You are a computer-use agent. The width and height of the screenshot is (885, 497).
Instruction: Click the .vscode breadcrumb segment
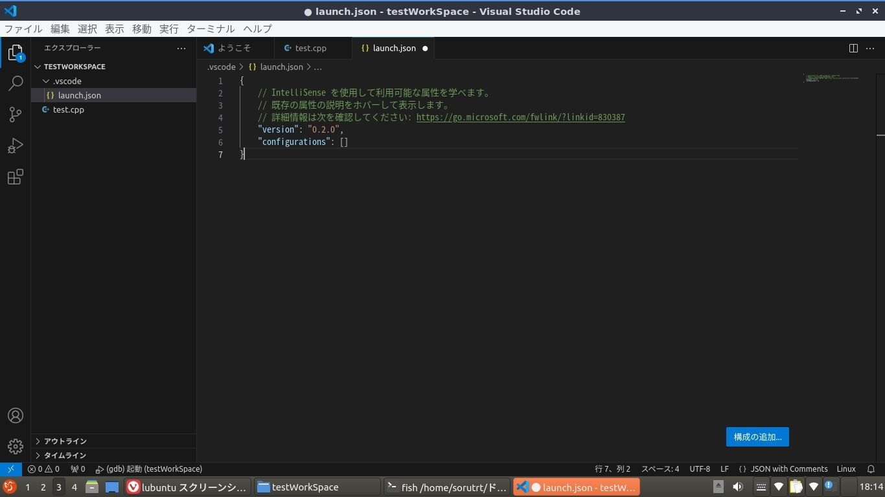221,67
